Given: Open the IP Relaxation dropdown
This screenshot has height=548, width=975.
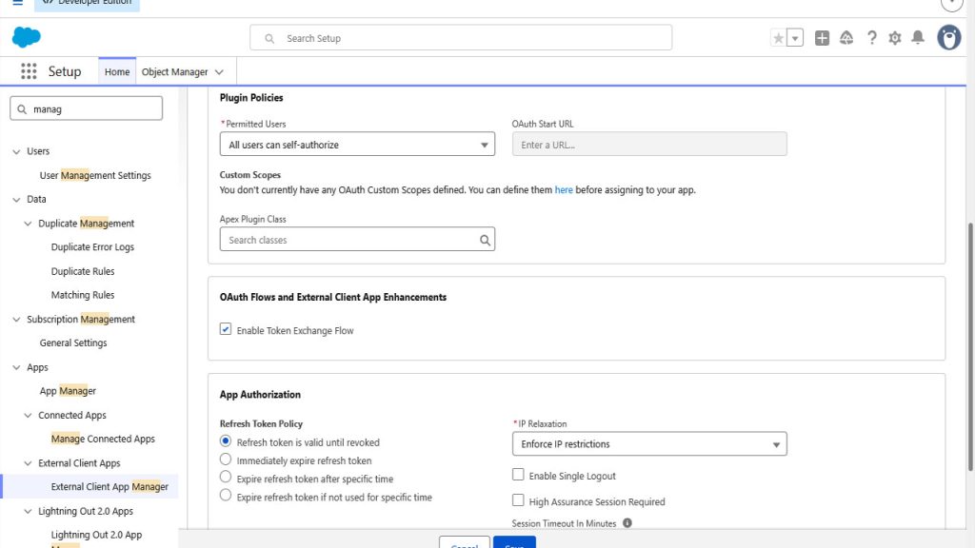Looking at the screenshot, I should pos(649,443).
